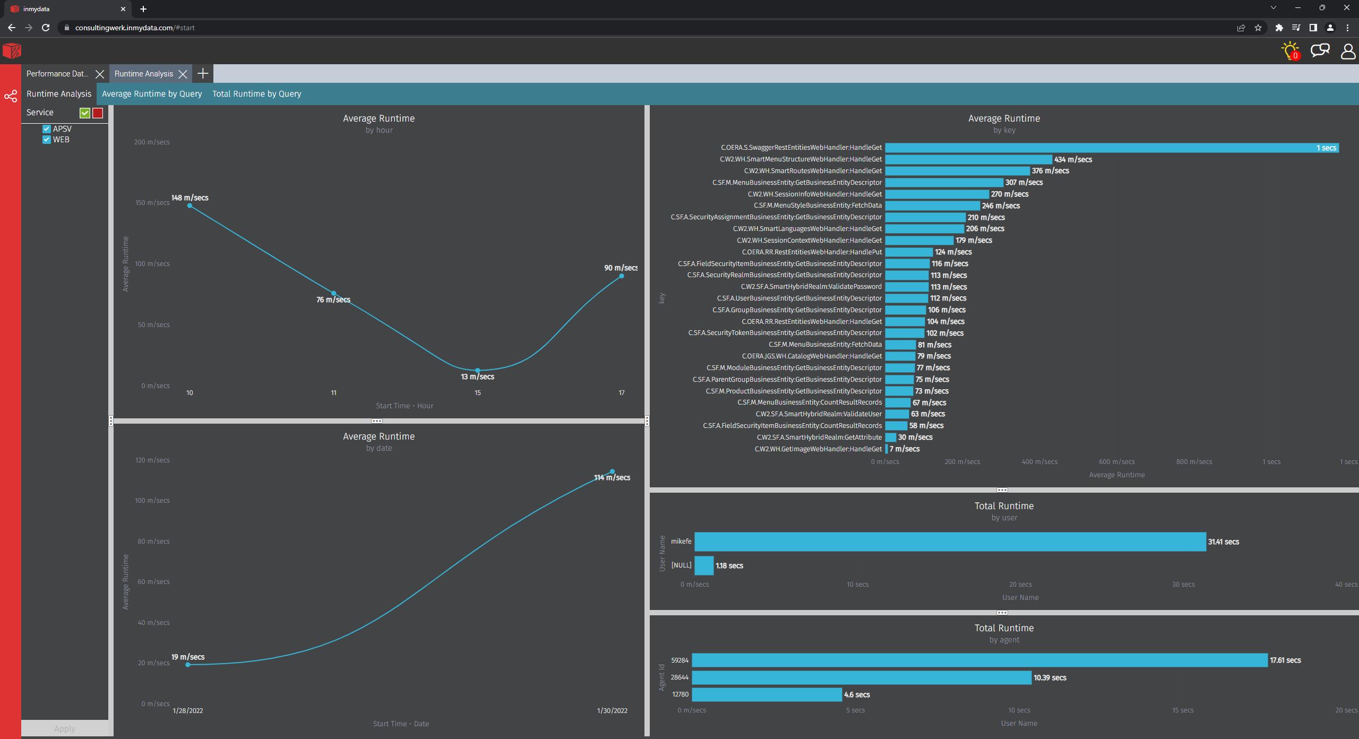Open the share icon in red sidebar
This screenshot has height=739, width=1359.
pos(11,96)
